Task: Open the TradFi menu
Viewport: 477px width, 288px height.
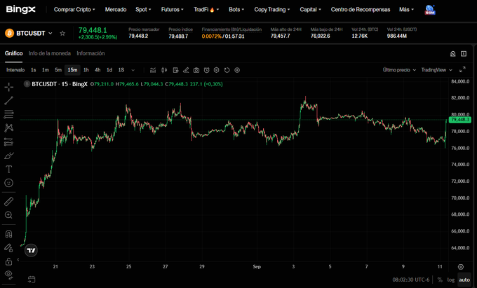Action: (206, 9)
